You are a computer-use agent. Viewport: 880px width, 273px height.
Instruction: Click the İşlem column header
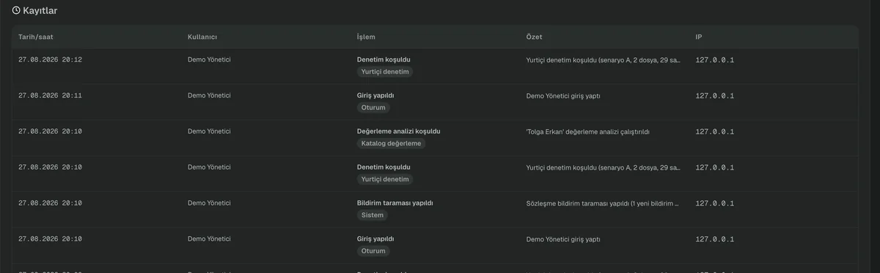367,37
